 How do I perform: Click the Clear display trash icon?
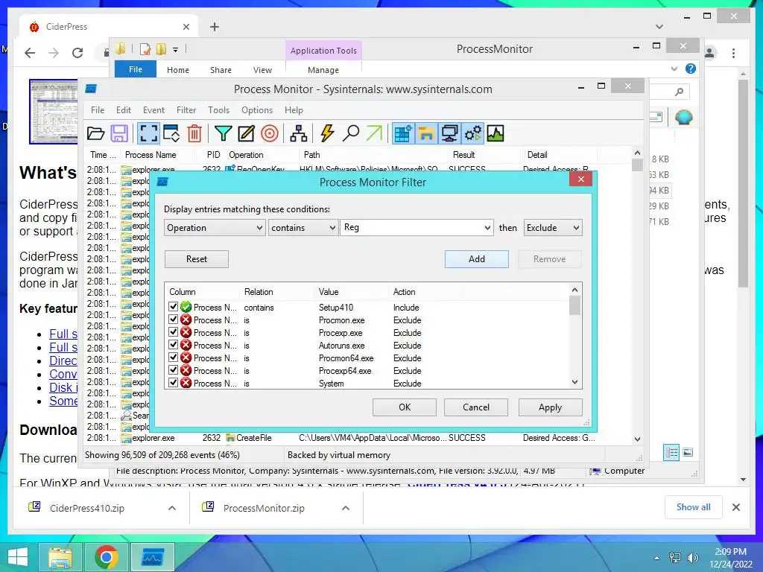coord(194,133)
